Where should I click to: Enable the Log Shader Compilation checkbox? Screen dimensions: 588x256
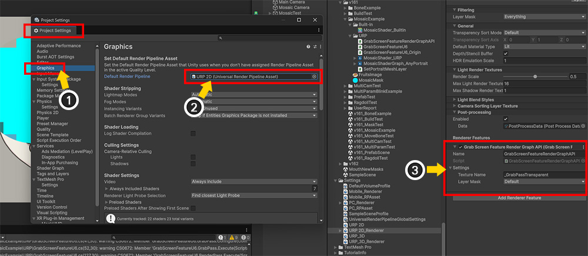193,134
